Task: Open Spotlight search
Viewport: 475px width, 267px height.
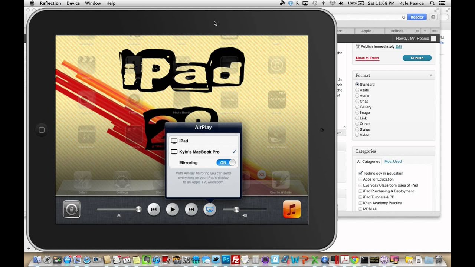Action: click(432, 3)
